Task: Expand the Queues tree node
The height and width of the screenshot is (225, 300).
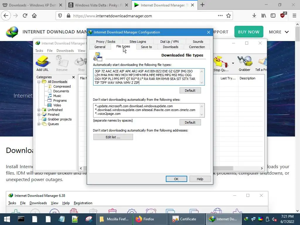Action: point(39,124)
